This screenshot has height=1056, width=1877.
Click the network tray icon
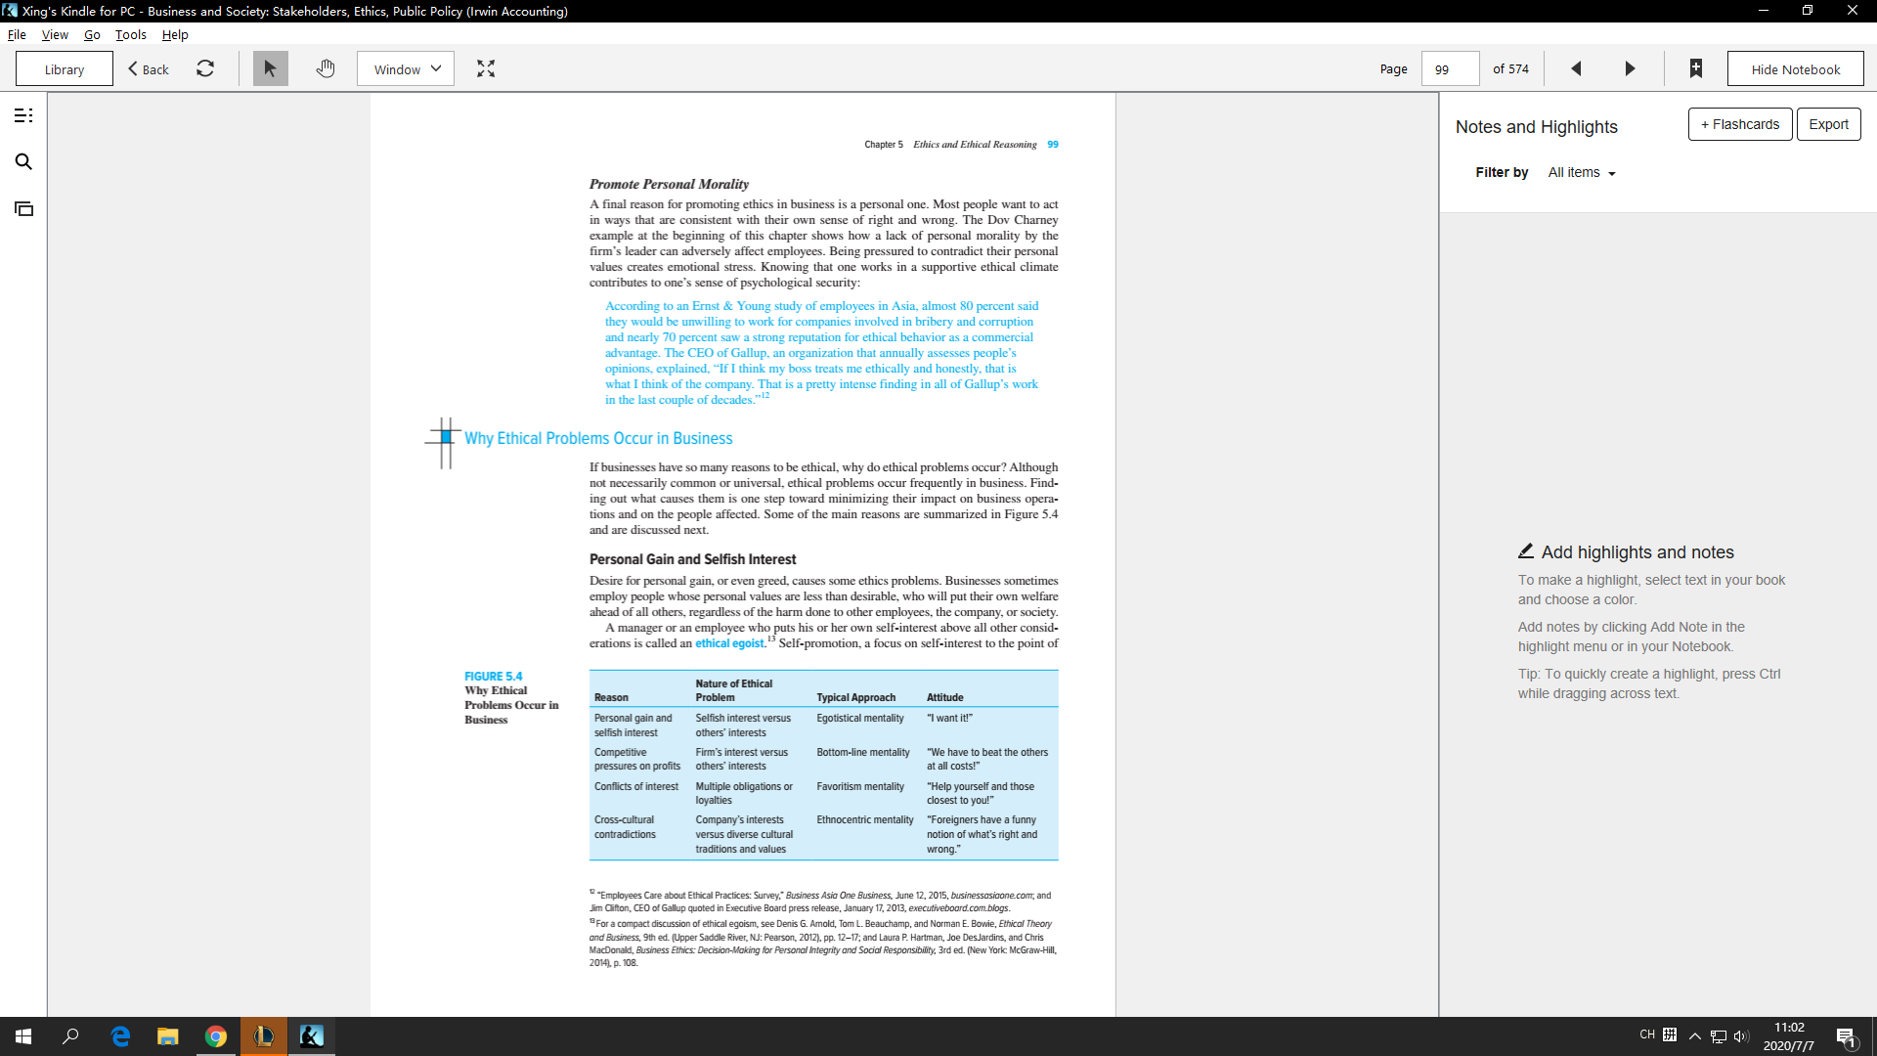(1719, 1036)
